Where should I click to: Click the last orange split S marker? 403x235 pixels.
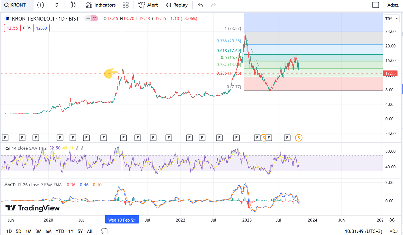(x=299, y=138)
